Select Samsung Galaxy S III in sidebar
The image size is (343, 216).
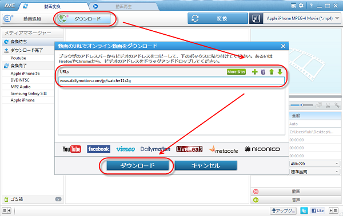(x=28, y=93)
